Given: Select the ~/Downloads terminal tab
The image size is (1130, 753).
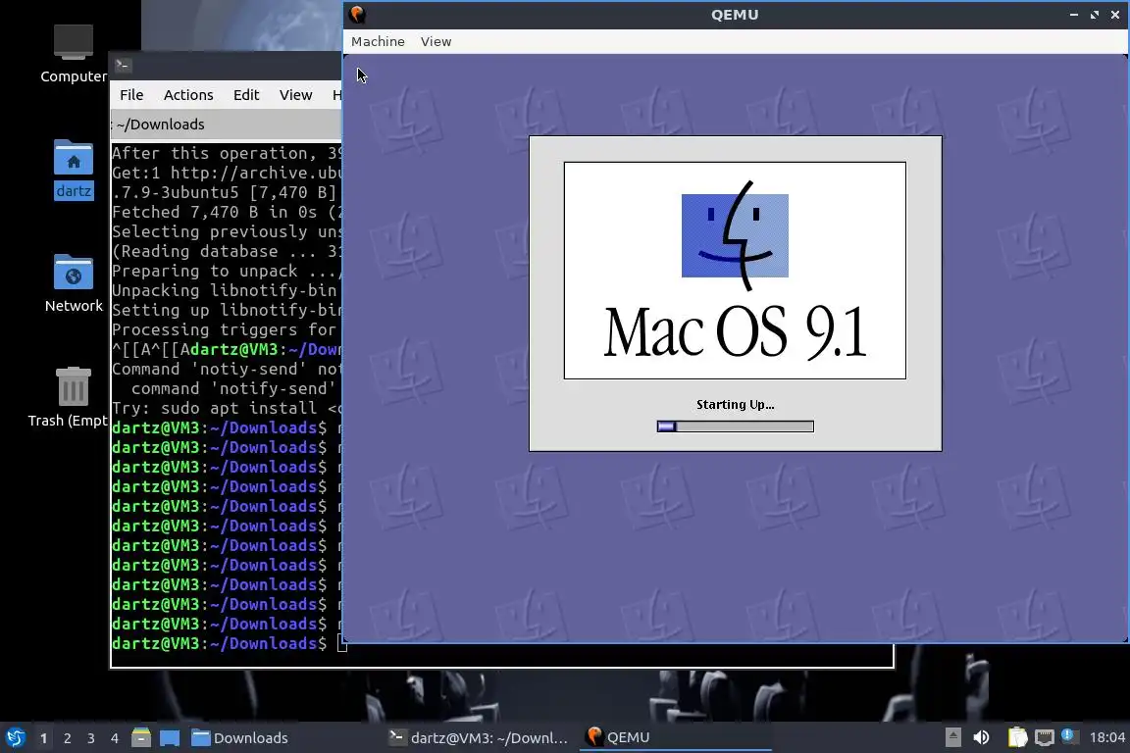Looking at the screenshot, I should pos(227,125).
